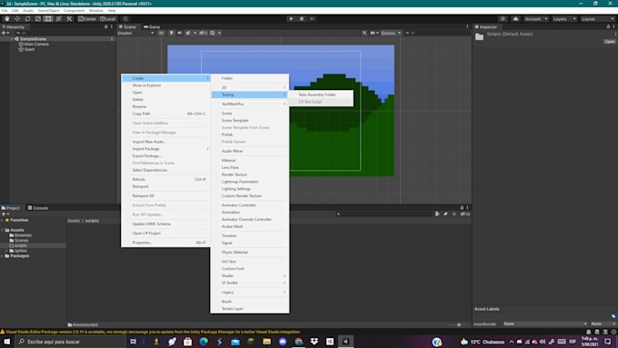Click the Play button
618x348 pixels.
[x=291, y=19]
